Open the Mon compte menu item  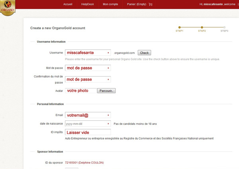[x=110, y=4]
